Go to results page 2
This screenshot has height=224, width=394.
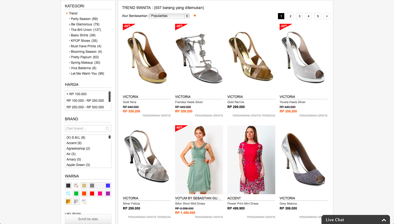coord(290,16)
